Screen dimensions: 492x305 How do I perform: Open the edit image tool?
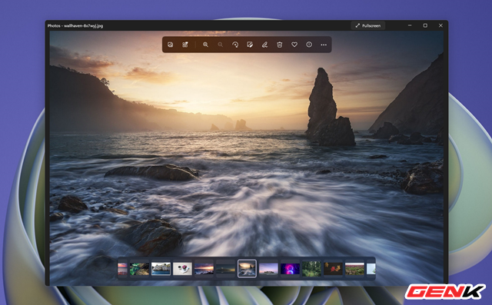(250, 45)
